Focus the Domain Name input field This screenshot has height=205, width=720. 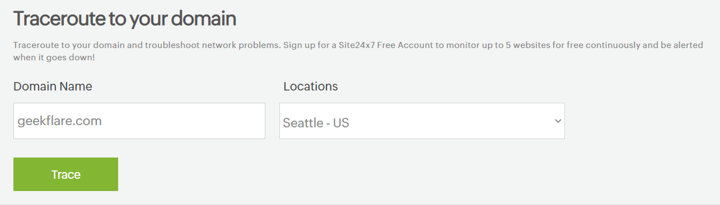[x=139, y=121]
